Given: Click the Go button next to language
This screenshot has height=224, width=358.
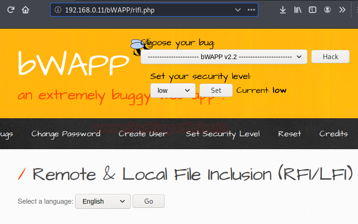Looking at the screenshot, I should 148,201.
